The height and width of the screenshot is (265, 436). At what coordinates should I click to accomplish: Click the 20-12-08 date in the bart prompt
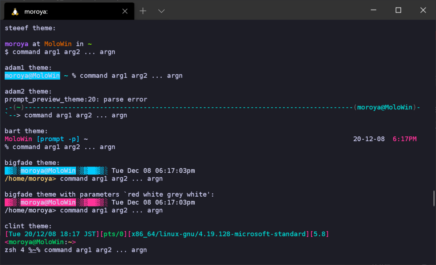[369, 139]
